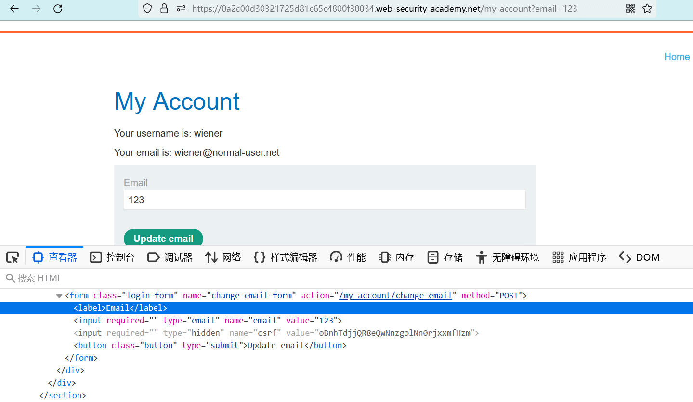Collapse the form element tree node
The image size is (693, 402).
pos(59,296)
